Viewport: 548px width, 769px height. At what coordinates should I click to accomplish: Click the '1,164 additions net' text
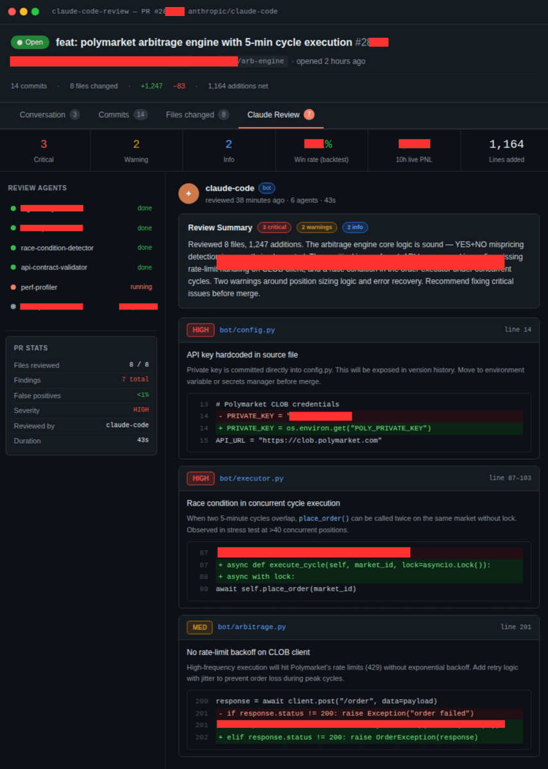[238, 86]
